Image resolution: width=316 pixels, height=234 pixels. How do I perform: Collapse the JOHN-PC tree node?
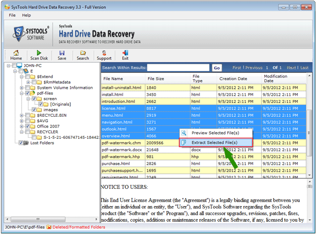coord(8,66)
